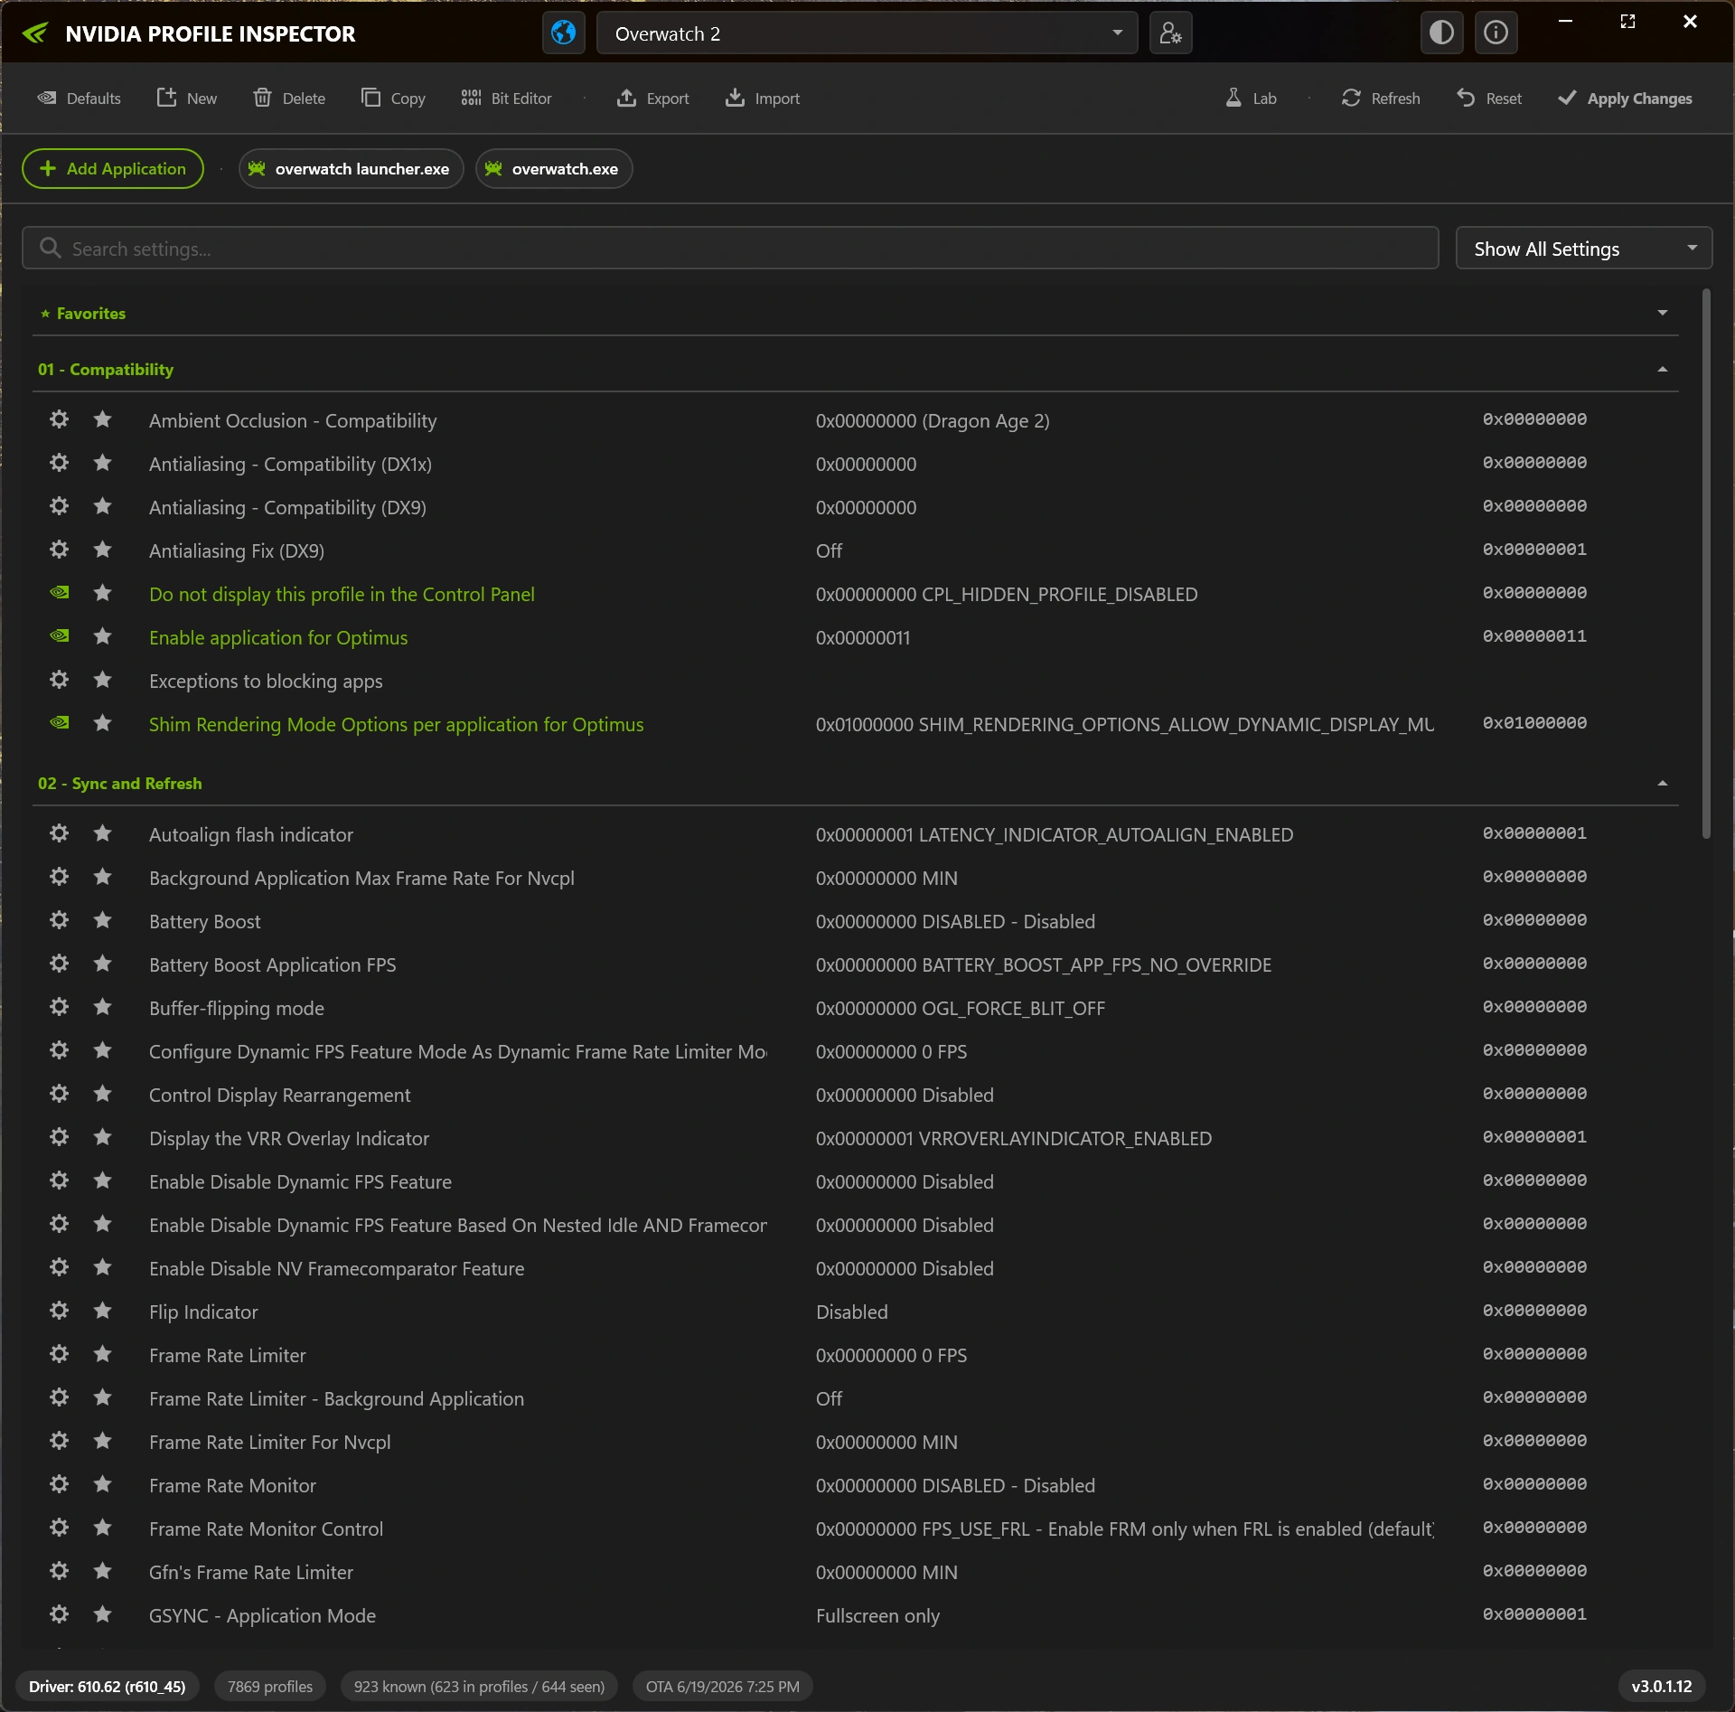This screenshot has height=1712, width=1735.
Task: Select the Enable Disable NV Framecomparator Feature row
Action: 855,1268
